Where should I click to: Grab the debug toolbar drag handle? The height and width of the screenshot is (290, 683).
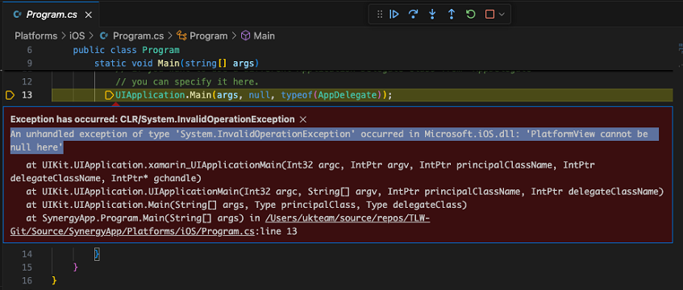point(379,14)
